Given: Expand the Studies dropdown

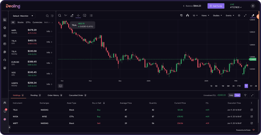Looking at the screenshot, I should (x=217, y=15).
